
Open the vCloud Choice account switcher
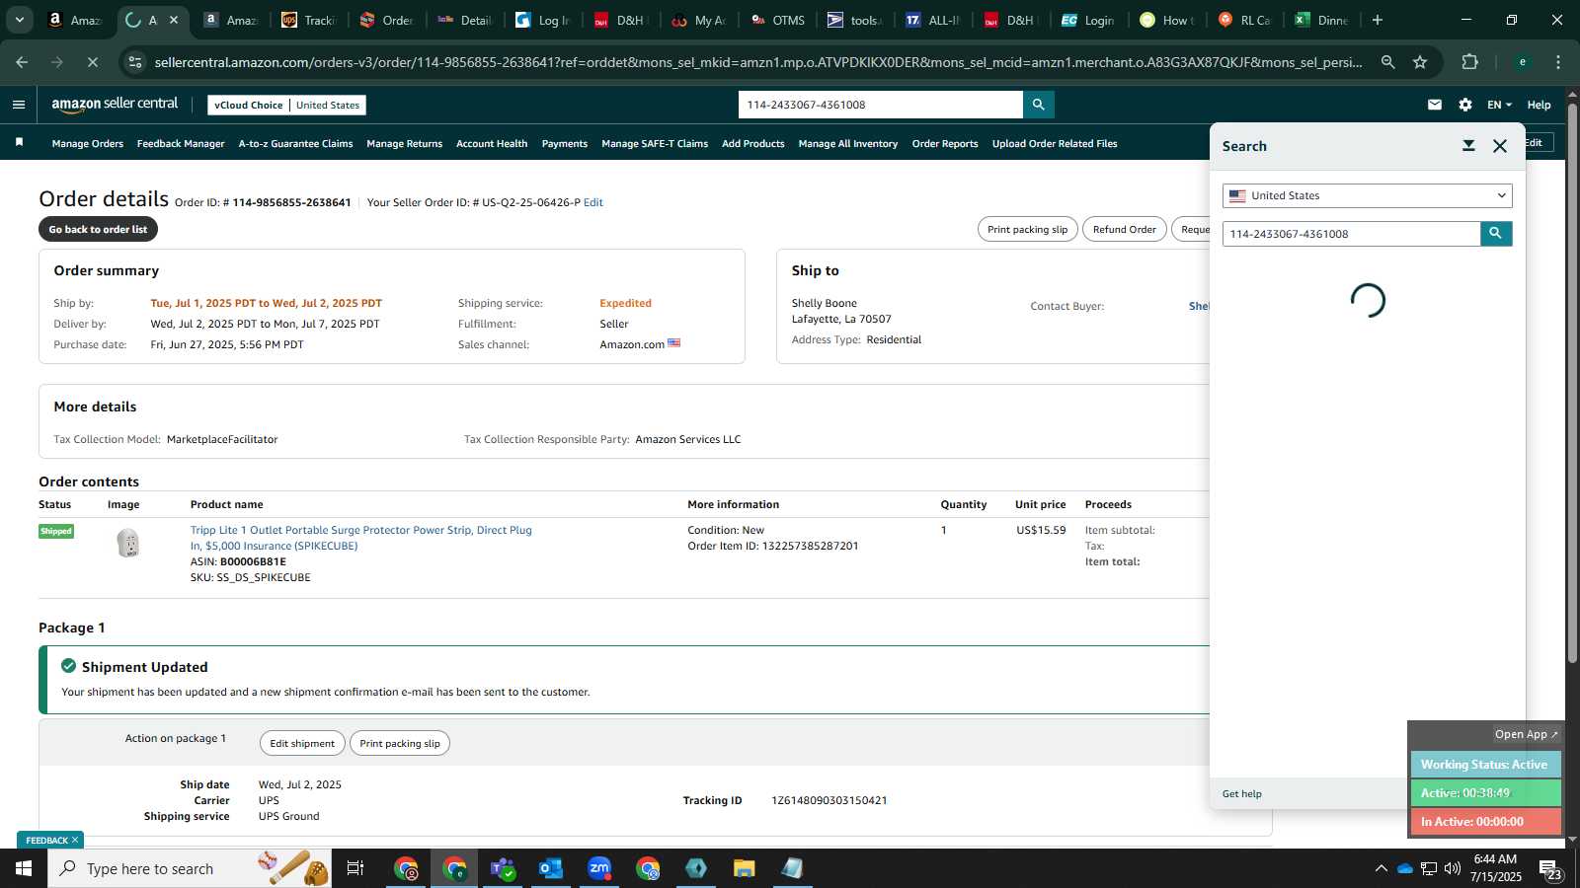pos(286,105)
